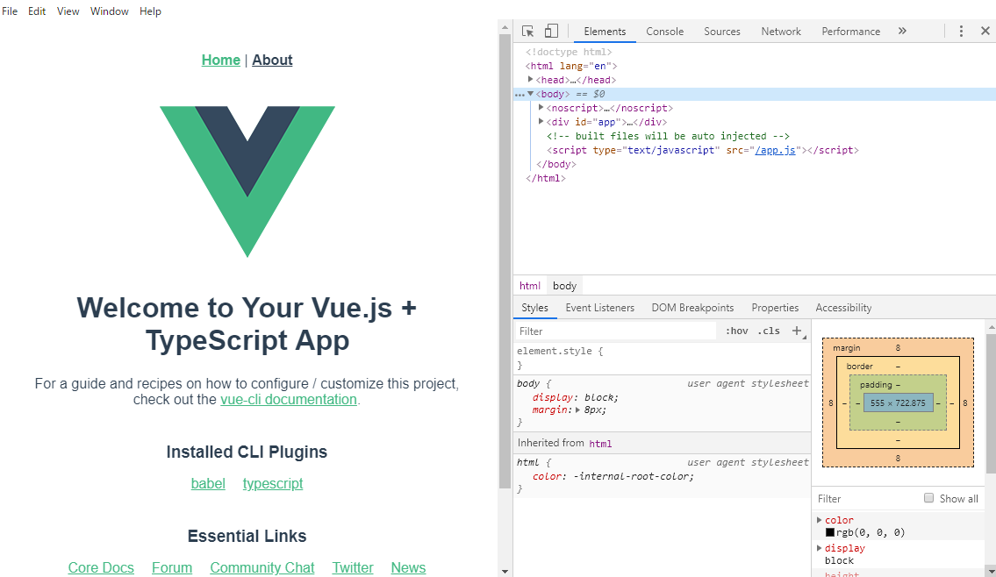Click the inherited html link label

pos(600,444)
